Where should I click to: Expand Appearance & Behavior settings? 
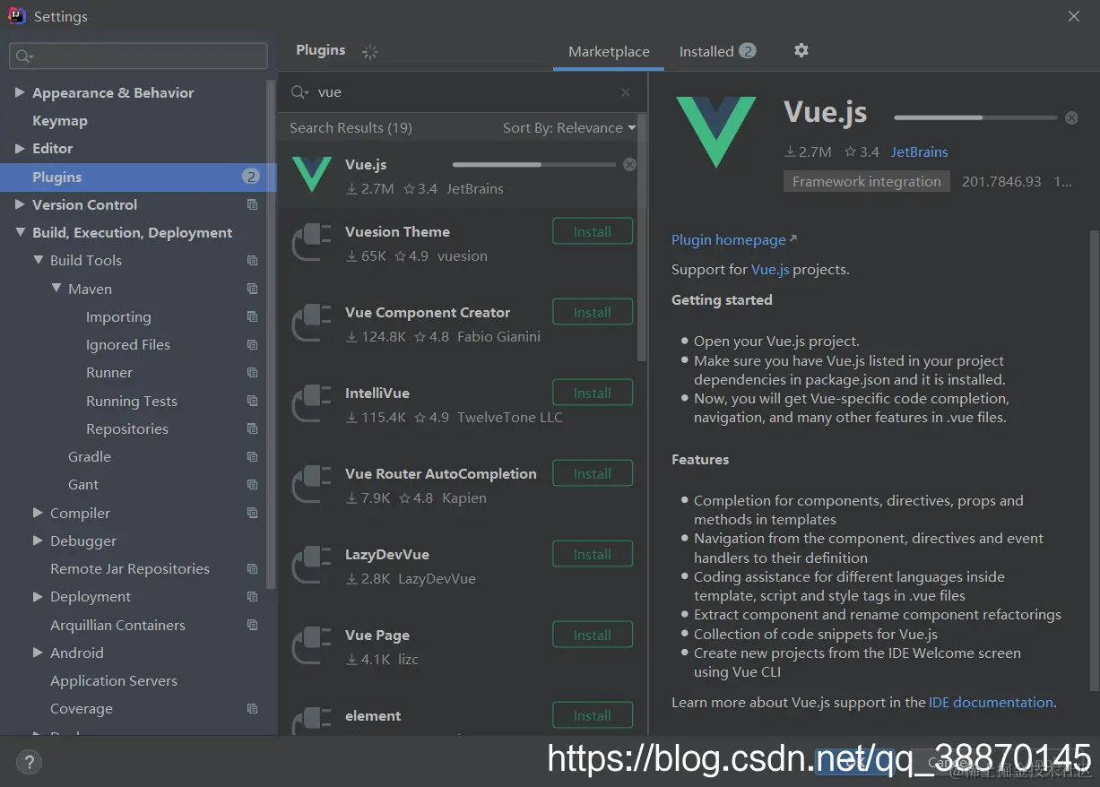[20, 92]
